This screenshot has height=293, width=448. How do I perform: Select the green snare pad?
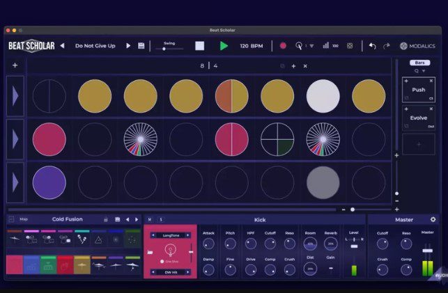[x=48, y=265]
